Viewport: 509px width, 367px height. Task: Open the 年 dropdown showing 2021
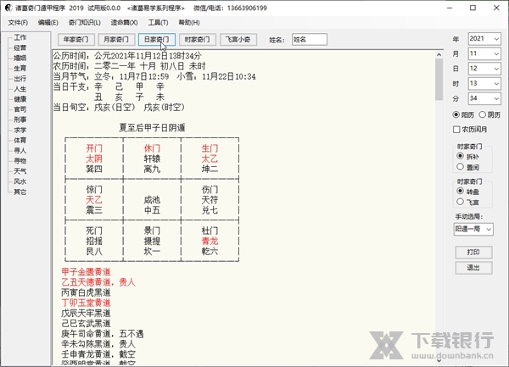pyautogui.click(x=484, y=39)
